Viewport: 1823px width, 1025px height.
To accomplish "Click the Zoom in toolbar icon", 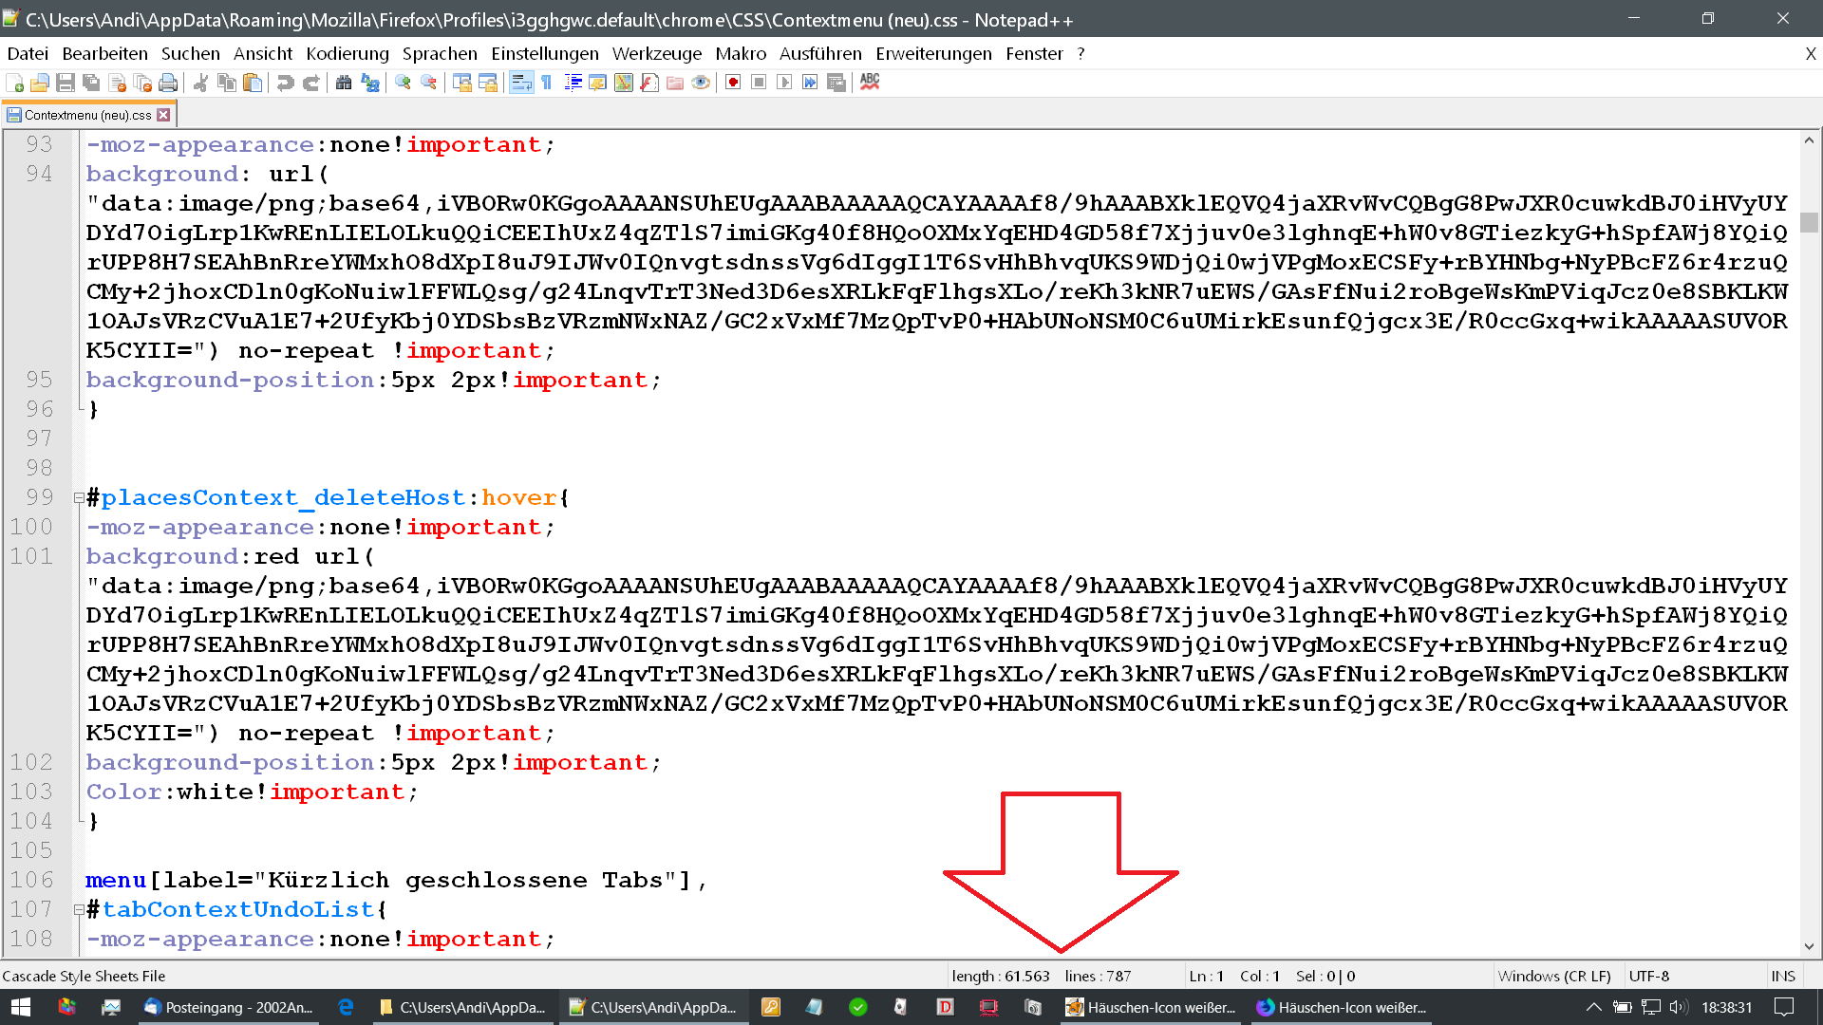I will click(x=404, y=84).
